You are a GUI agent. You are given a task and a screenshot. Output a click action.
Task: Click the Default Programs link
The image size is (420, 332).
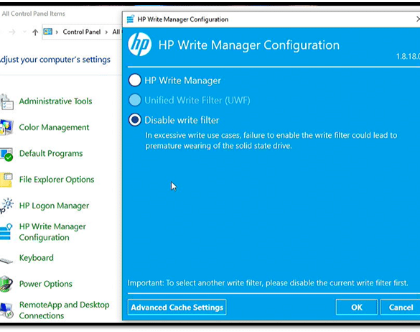pyautogui.click(x=51, y=153)
